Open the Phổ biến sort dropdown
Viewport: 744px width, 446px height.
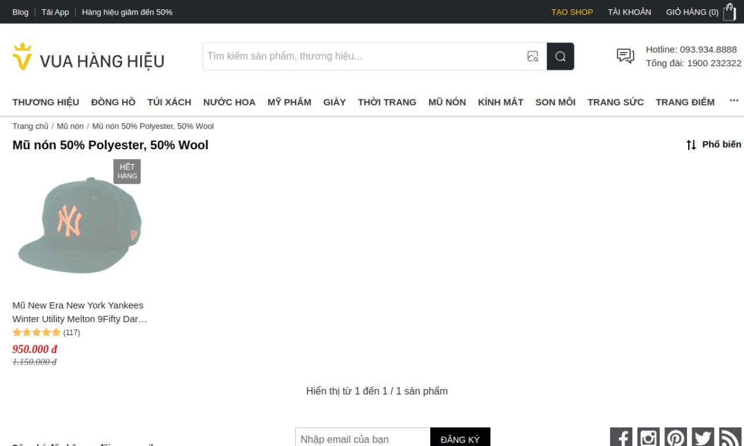pyautogui.click(x=721, y=144)
